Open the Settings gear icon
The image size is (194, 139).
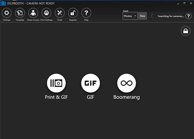(x=6, y=13)
